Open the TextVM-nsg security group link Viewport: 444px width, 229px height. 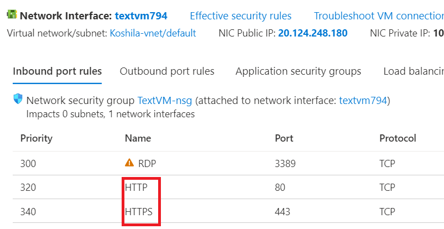[165, 100]
